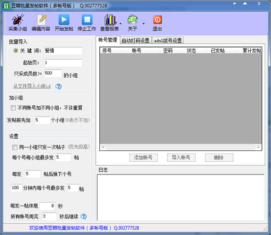The image size is (271, 235).
Task: Click the window resize grip icon
Action: pyautogui.click(x=265, y=229)
